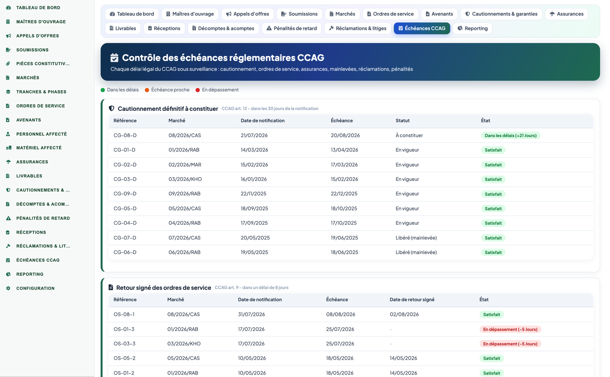
Task: Click the gear icon beside Configuration
Action: pyautogui.click(x=8, y=288)
